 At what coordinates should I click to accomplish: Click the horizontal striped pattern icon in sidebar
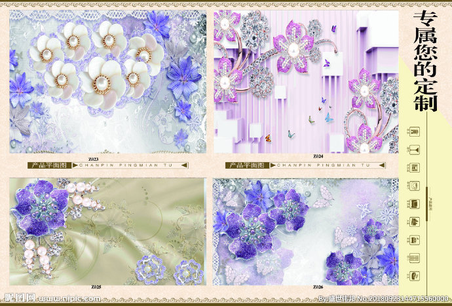(x=415, y=258)
